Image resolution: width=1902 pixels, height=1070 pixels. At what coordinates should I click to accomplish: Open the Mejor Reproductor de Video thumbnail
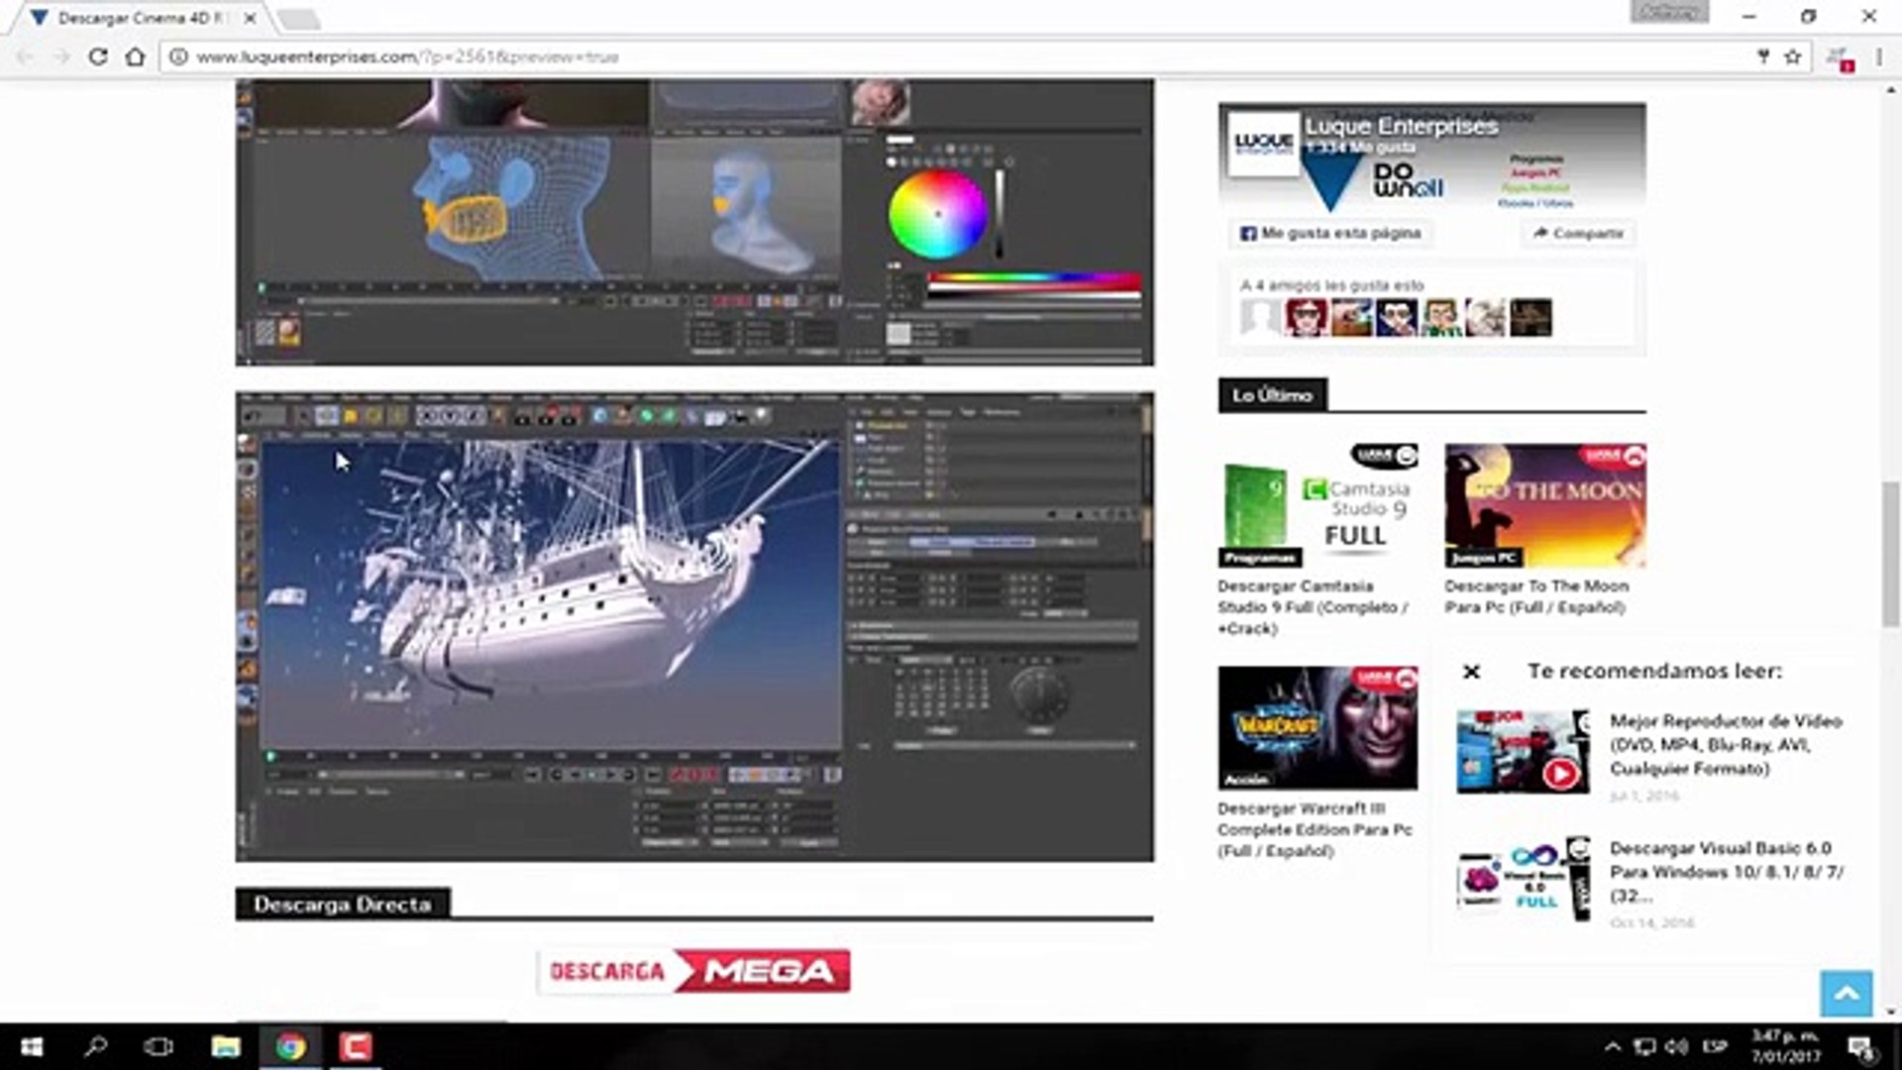1523,751
